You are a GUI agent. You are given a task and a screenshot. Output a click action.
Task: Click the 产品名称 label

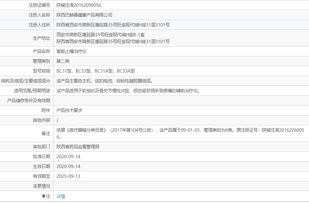click(x=42, y=51)
